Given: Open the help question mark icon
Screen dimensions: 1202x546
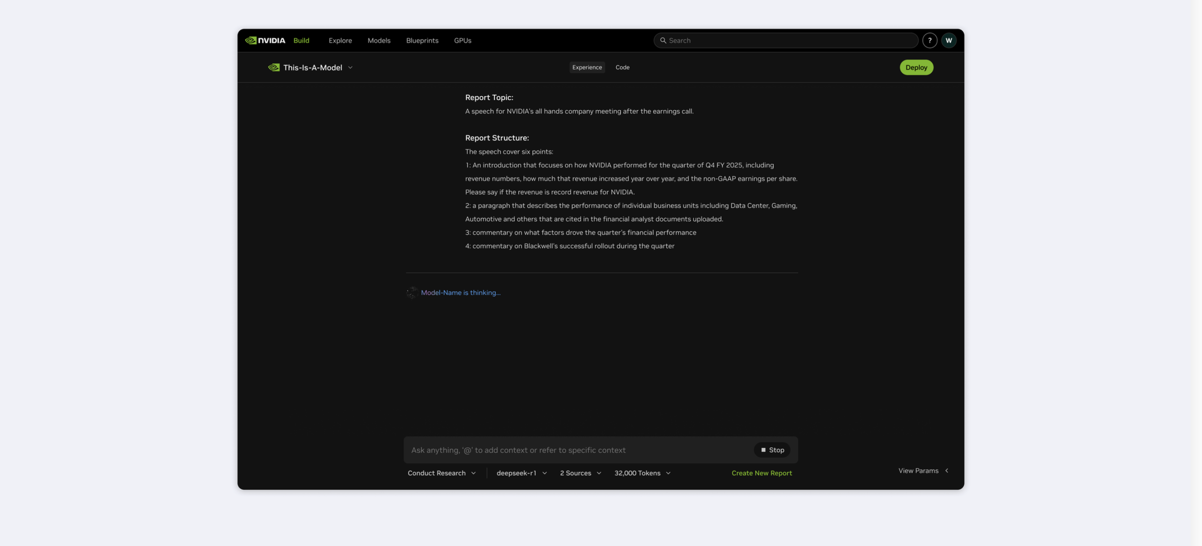Looking at the screenshot, I should pos(929,40).
